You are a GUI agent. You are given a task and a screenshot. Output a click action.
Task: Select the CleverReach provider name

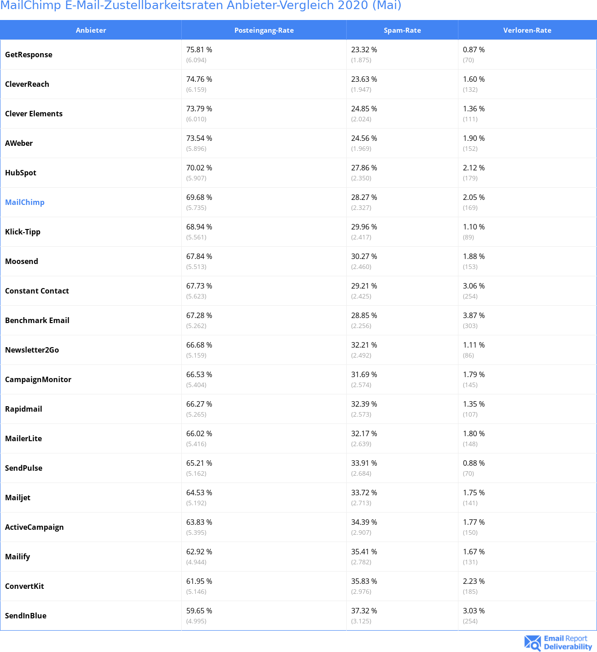pos(27,84)
